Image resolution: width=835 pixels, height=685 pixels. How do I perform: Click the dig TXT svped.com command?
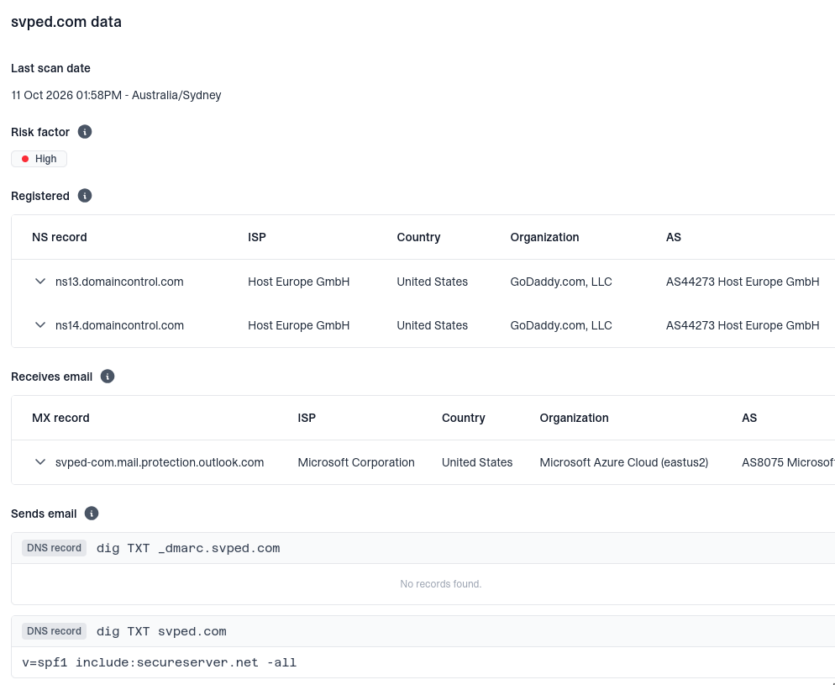pos(161,631)
